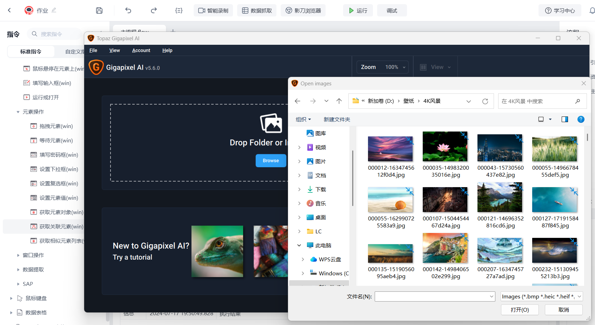Screen dimensions: 595x325
Task: Click the lizard tutorial thumbnail
Action: [217, 251]
